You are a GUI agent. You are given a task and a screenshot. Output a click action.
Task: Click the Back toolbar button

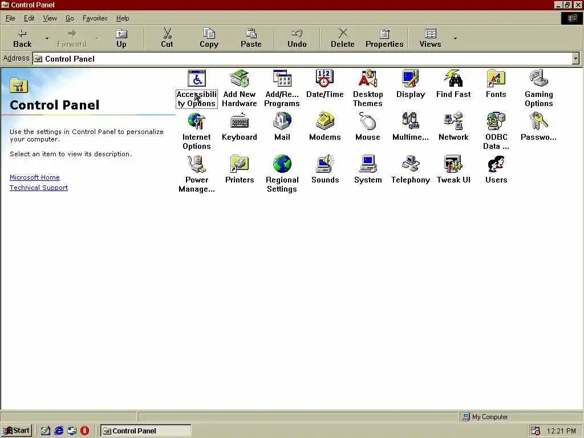(x=22, y=38)
